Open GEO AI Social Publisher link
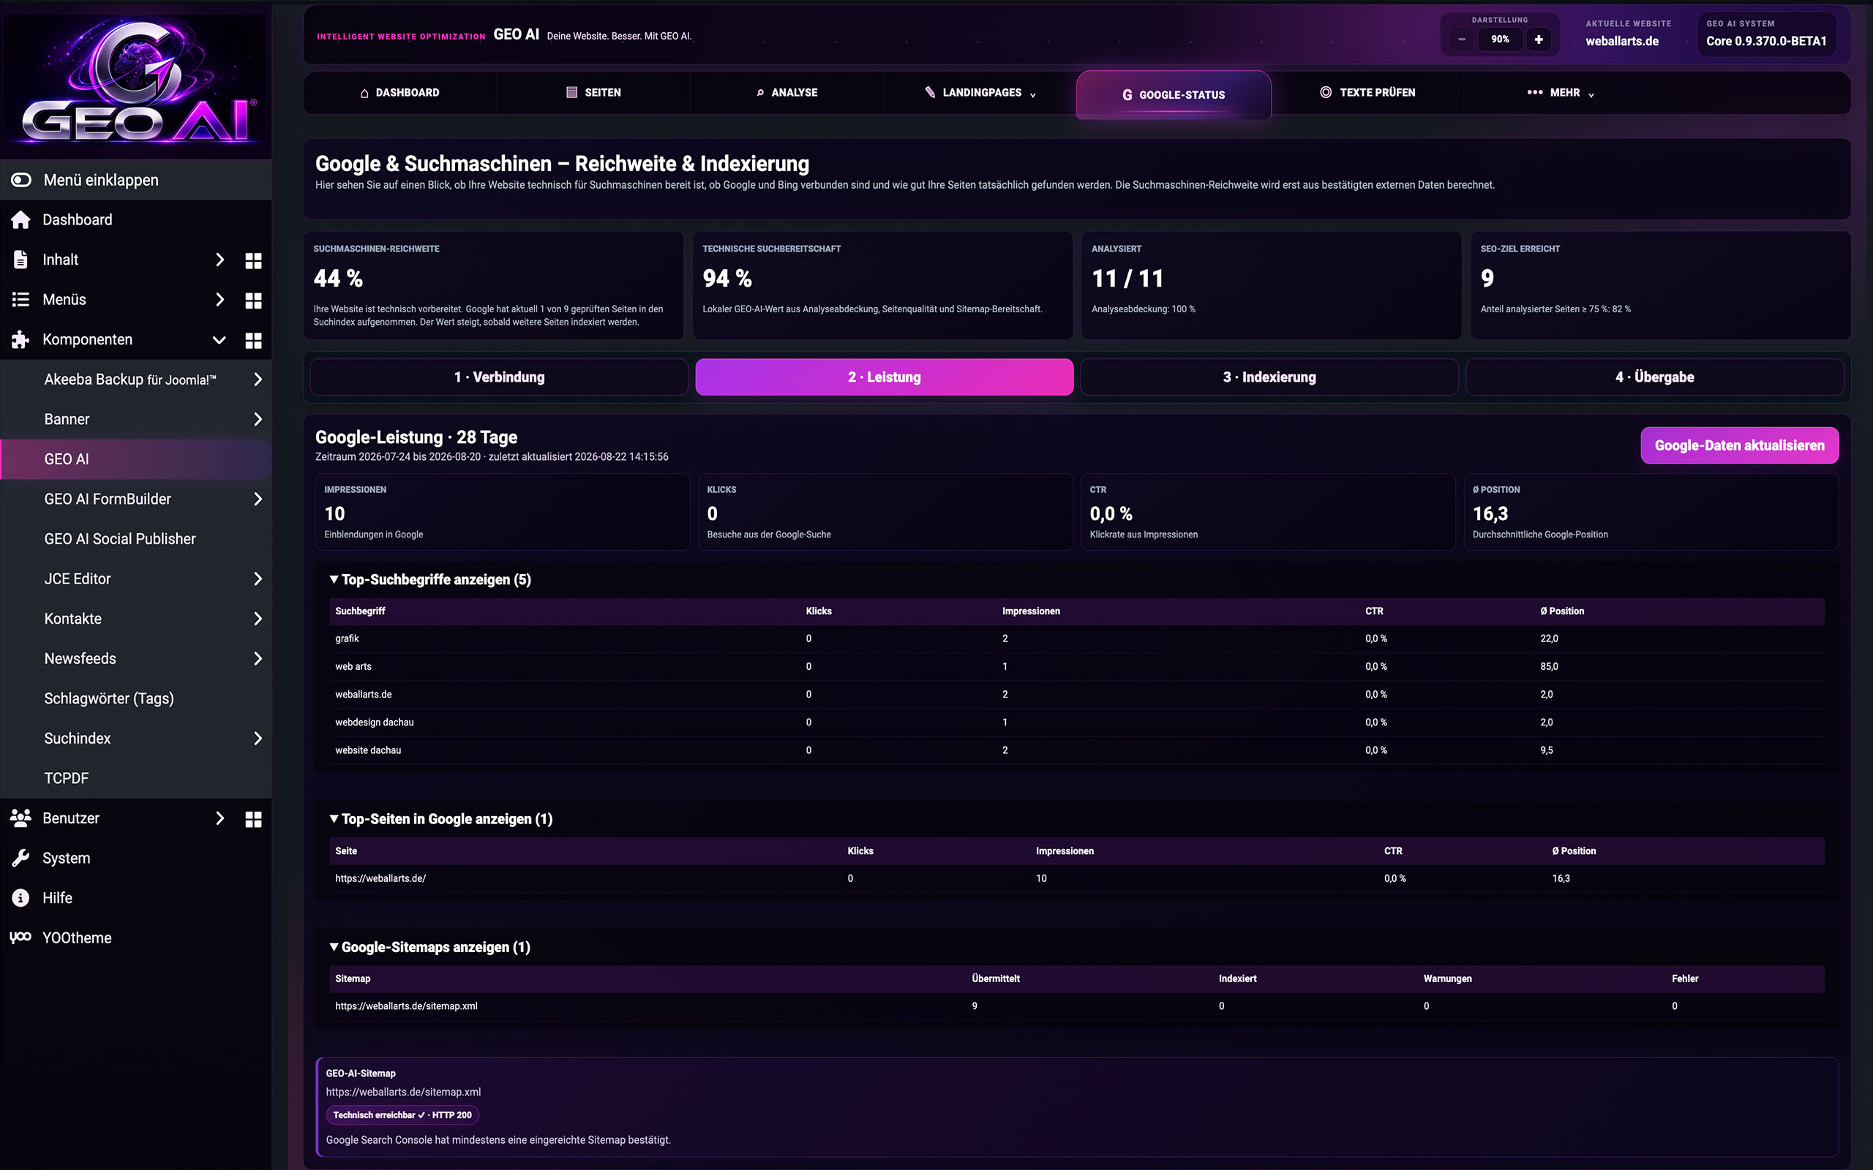This screenshot has width=1873, height=1170. point(120,539)
